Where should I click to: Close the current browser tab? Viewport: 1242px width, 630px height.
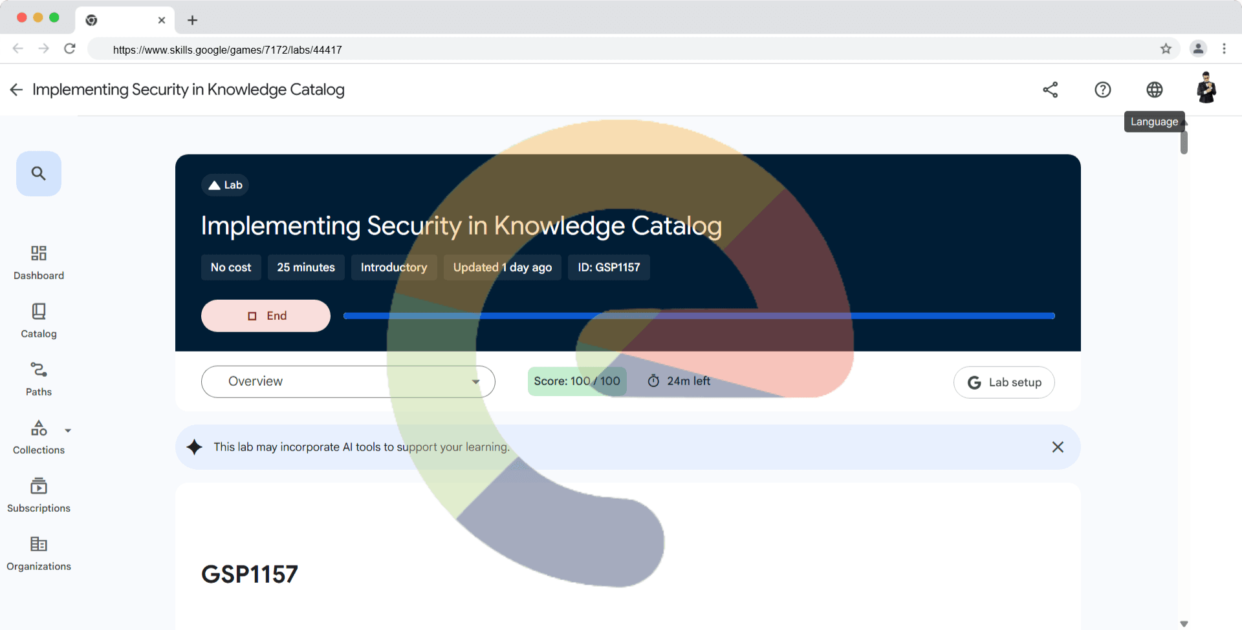click(x=162, y=20)
